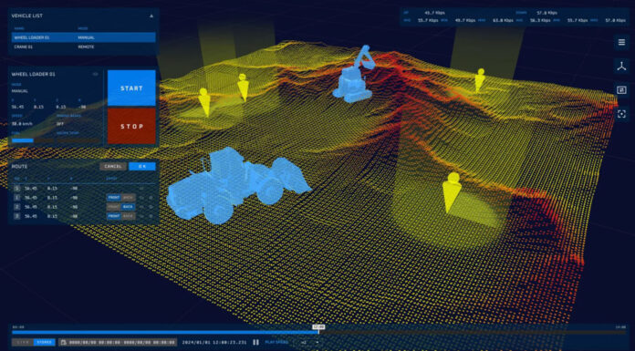Pause playback with the pause icon
635x351 pixels.
tap(255, 343)
